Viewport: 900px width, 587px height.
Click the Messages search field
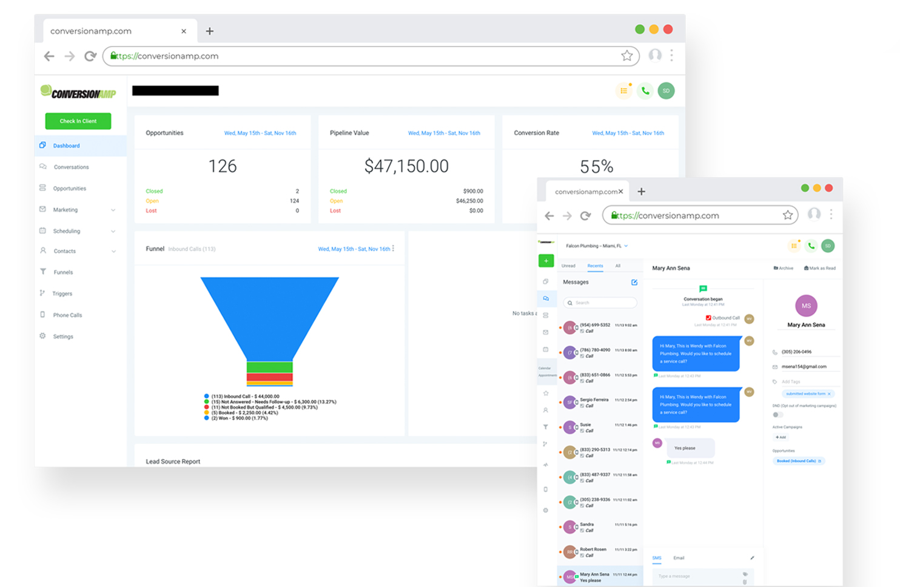[600, 303]
